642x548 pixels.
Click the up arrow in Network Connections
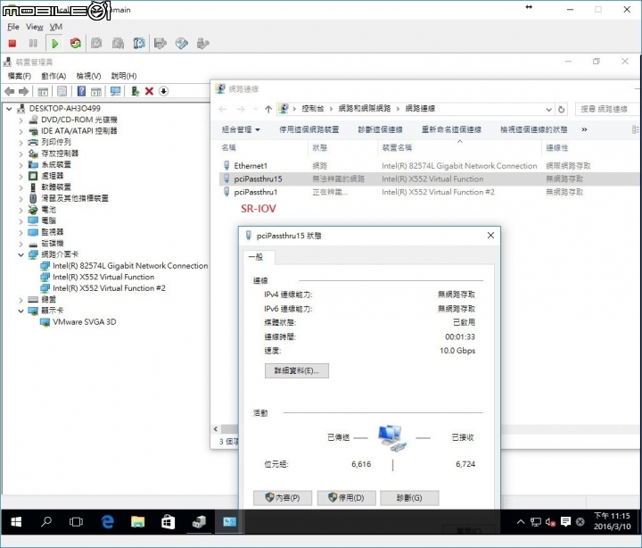(x=268, y=109)
